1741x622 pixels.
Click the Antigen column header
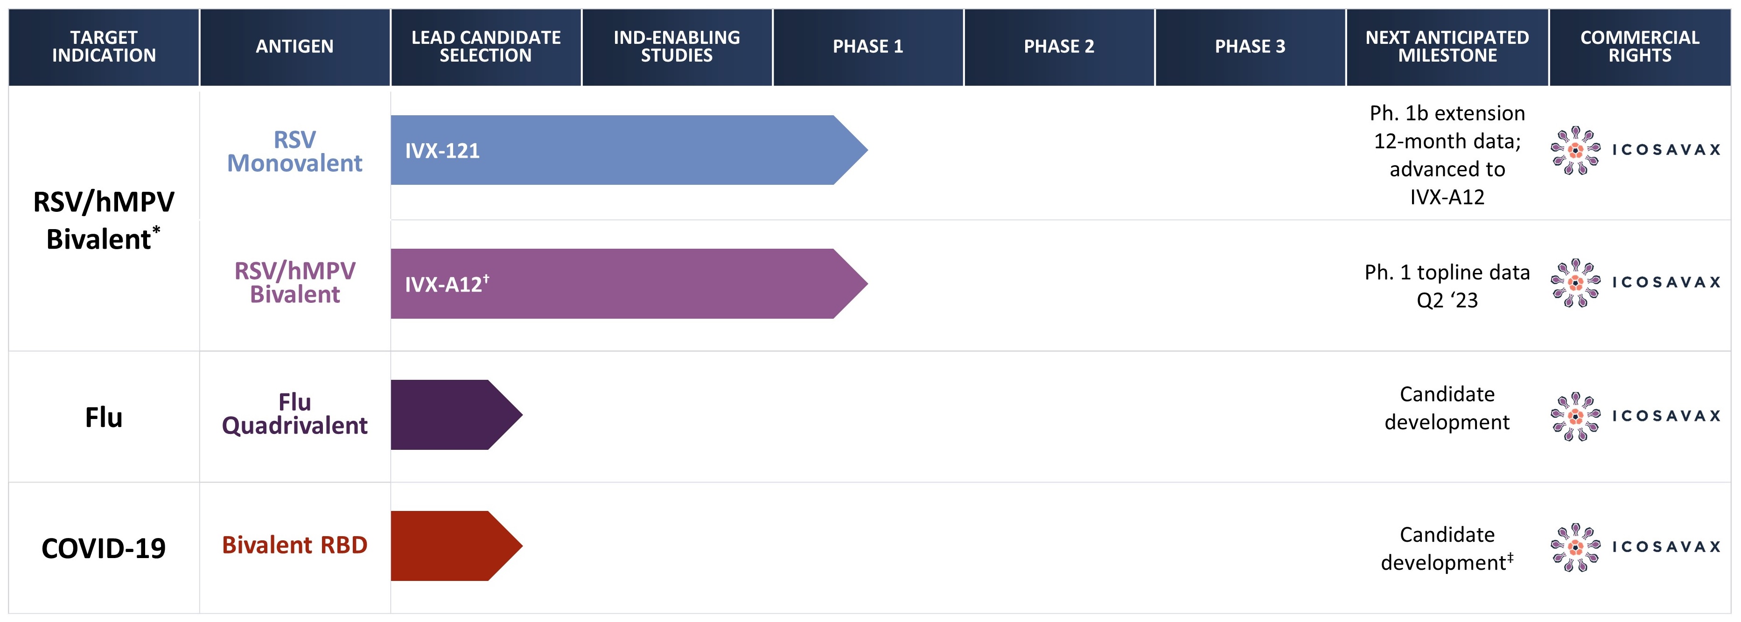[x=294, y=47]
